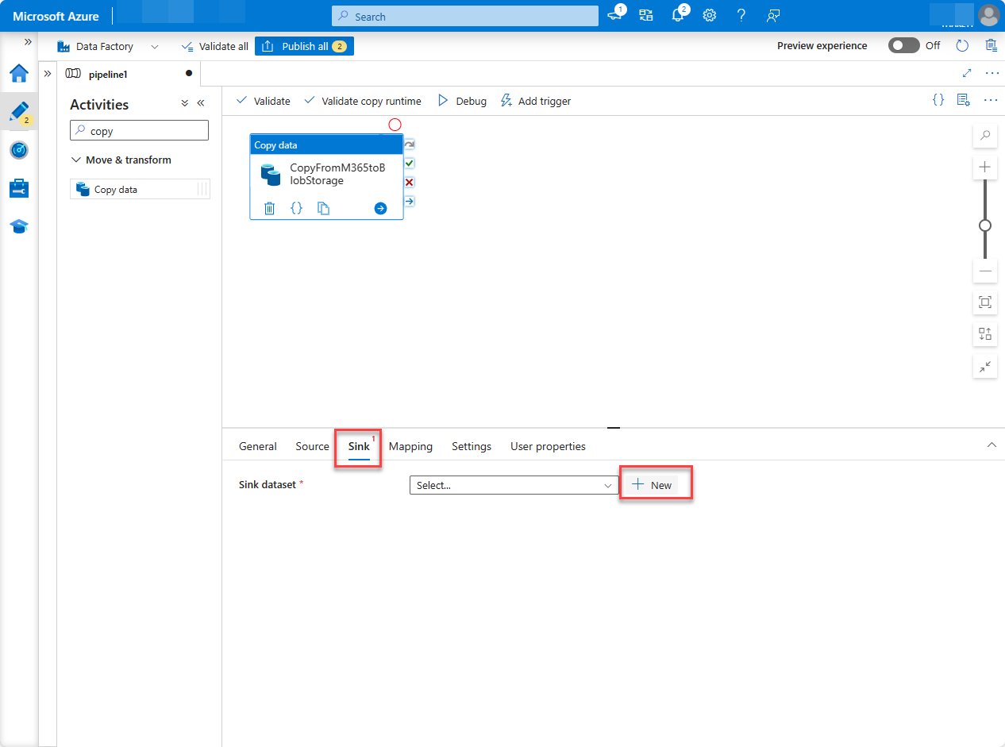Viewport: 1005px width, 747px height.
Task: Open Azure notifications bell
Action: [677, 15]
